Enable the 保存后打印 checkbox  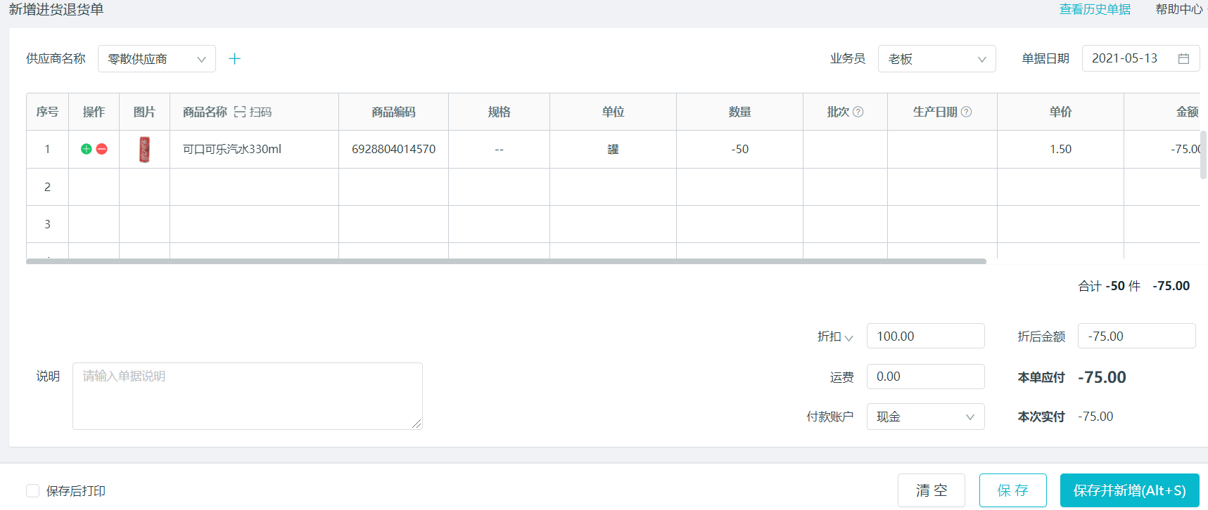coord(33,490)
